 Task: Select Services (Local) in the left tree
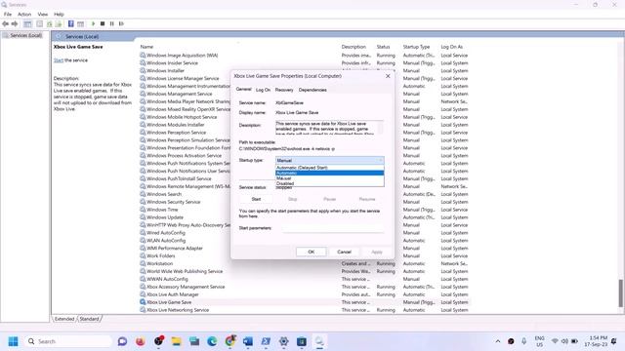tap(25, 35)
